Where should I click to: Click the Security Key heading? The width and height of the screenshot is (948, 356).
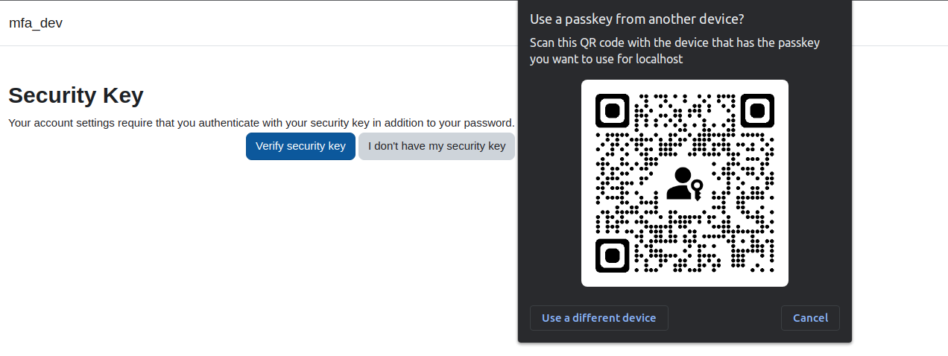click(76, 95)
